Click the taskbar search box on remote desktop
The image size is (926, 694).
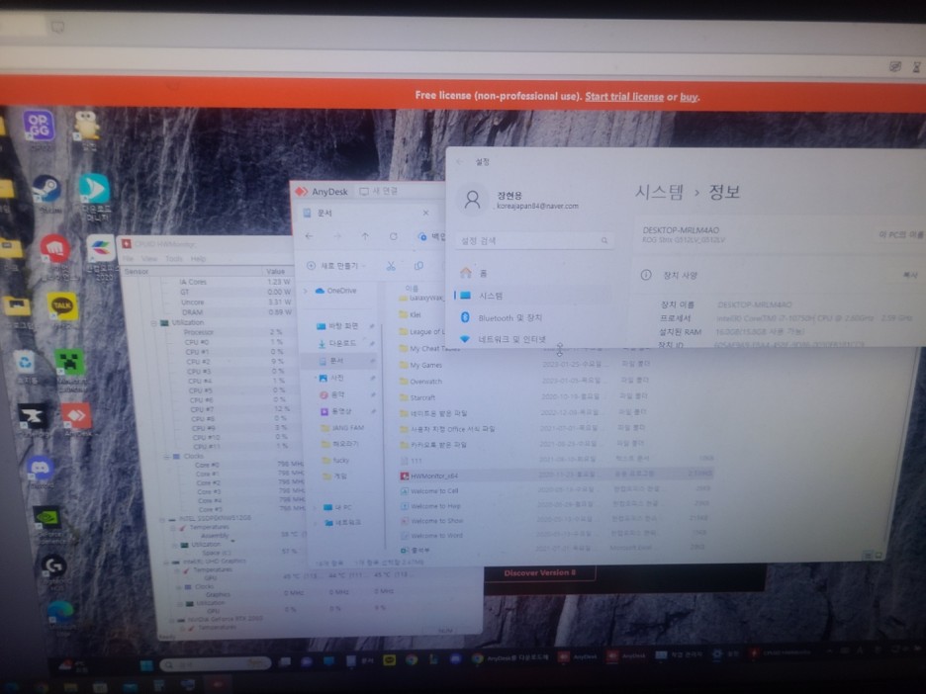(x=215, y=664)
